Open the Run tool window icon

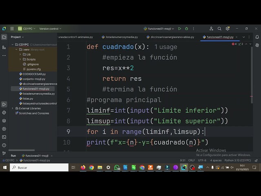point(4,105)
